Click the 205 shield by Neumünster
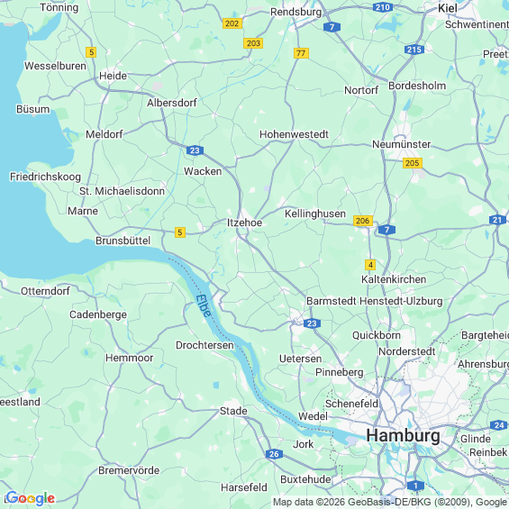The image size is (509, 509). point(413,163)
